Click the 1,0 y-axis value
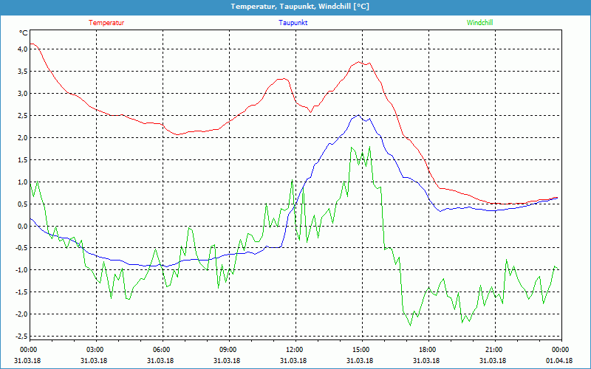 (x=23, y=182)
